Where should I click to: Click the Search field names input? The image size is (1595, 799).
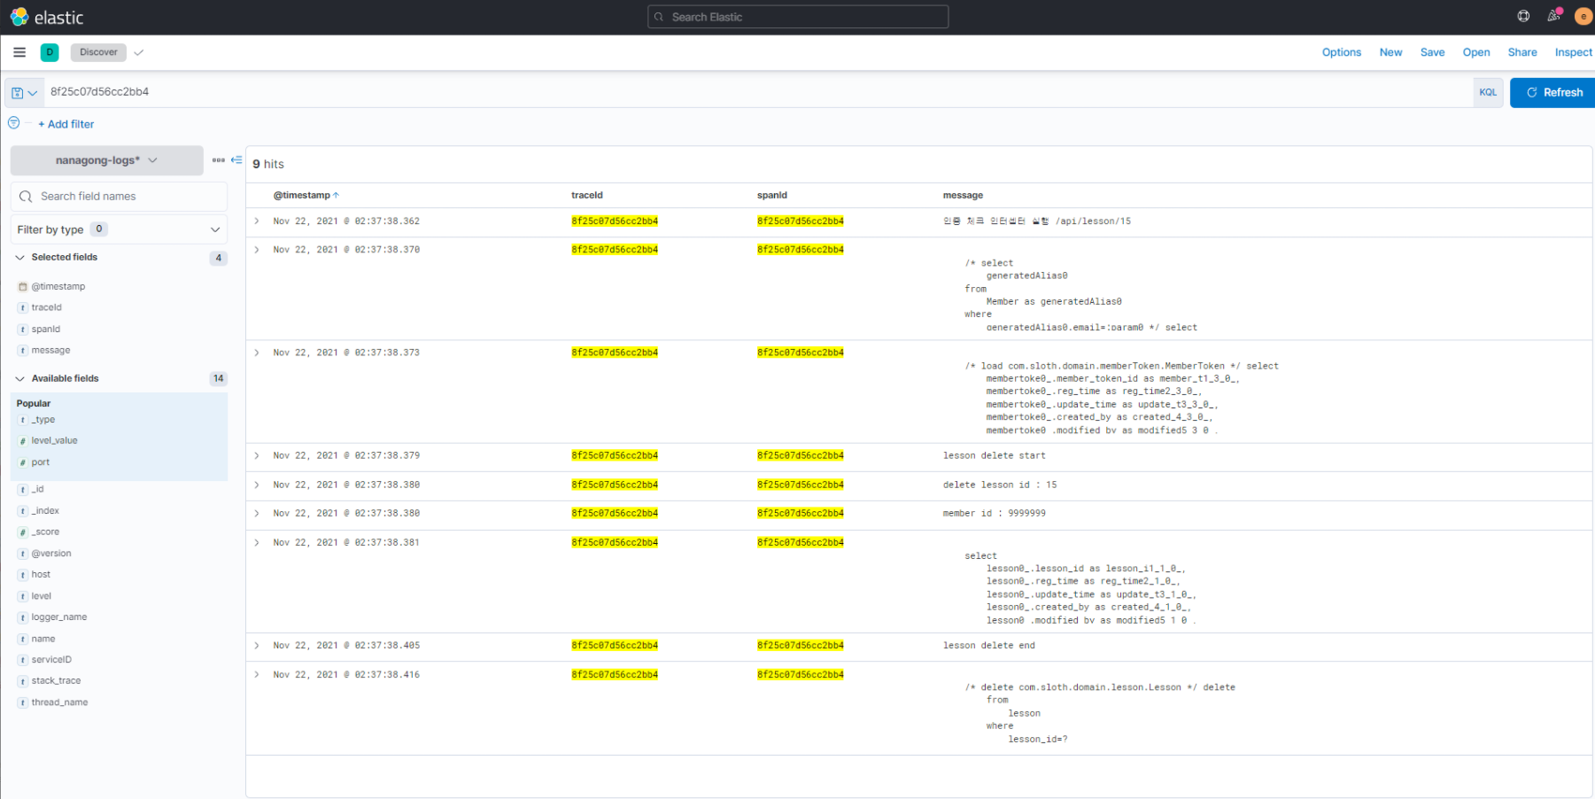[119, 197]
